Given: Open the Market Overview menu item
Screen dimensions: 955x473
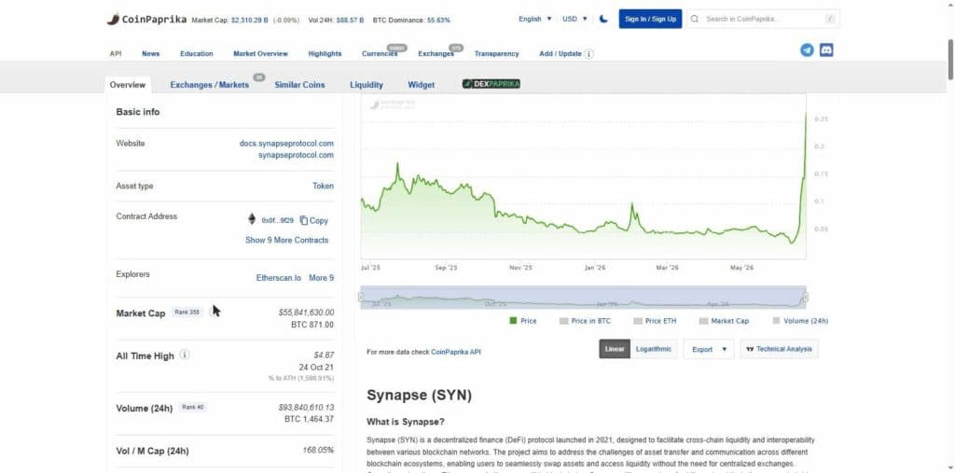Looking at the screenshot, I should point(261,53).
